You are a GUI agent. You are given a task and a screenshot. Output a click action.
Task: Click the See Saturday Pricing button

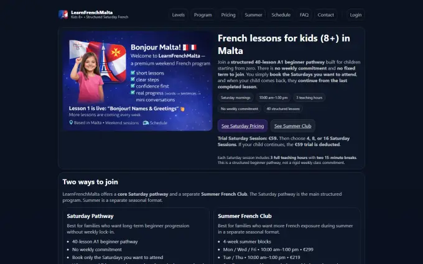coord(243,126)
